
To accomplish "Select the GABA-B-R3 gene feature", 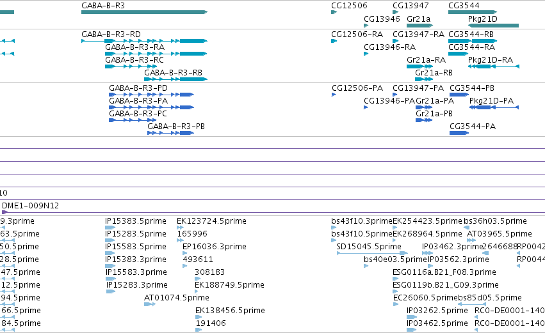I will (x=144, y=12).
